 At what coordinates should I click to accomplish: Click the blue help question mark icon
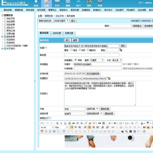click(135, 131)
